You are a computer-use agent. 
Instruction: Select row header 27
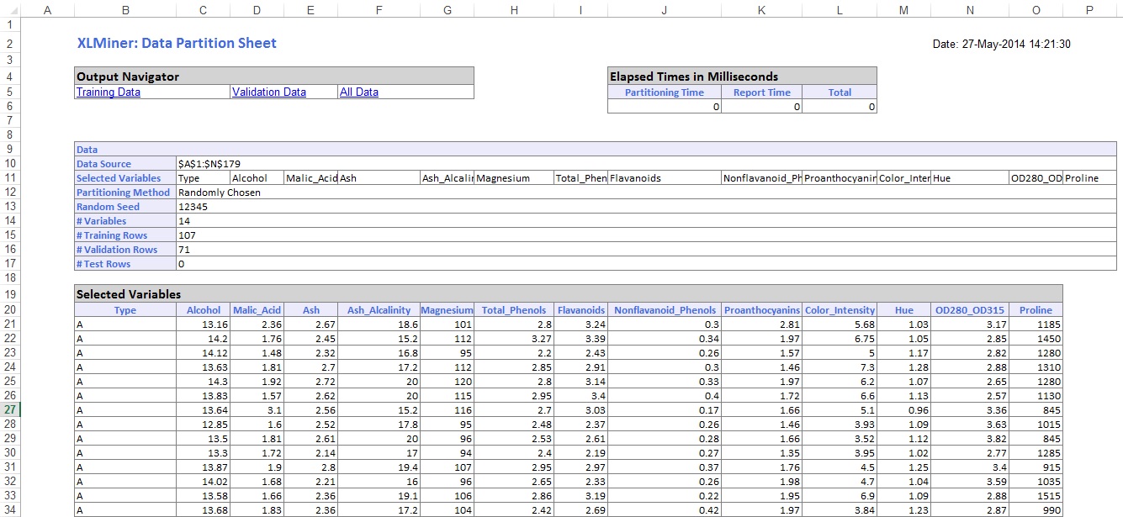10,410
